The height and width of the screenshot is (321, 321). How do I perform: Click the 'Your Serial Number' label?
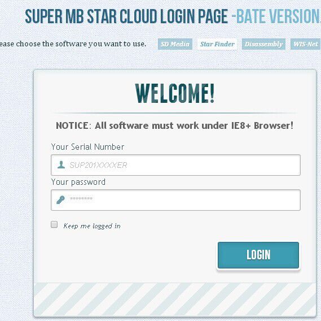[87, 147]
